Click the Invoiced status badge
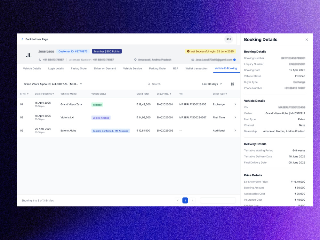This screenshot has width=320, height=240. 97,105
